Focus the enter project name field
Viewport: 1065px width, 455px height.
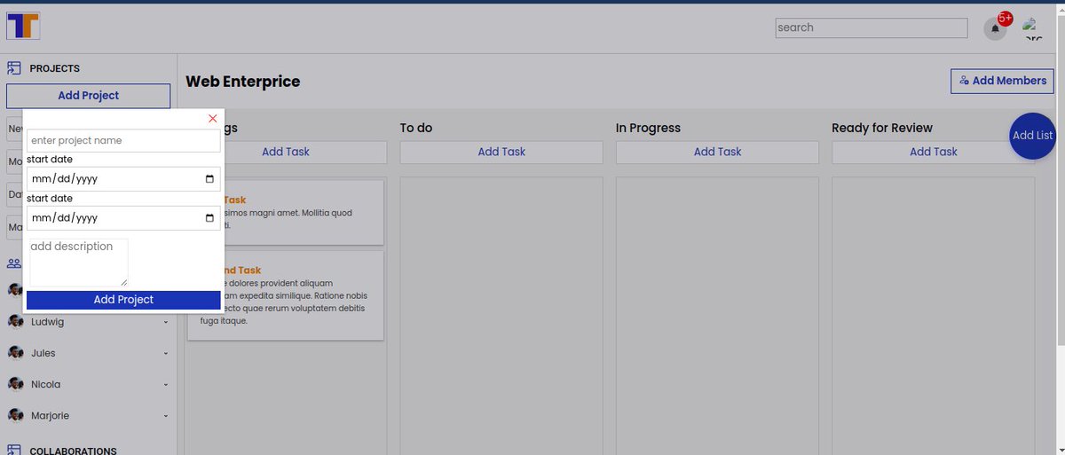tap(123, 141)
